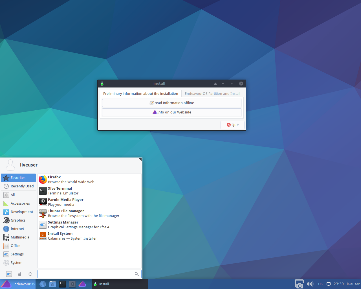The height and width of the screenshot is (289, 361).
Task: Open the EndeavourOS whisker menu button
Action: [18, 284]
